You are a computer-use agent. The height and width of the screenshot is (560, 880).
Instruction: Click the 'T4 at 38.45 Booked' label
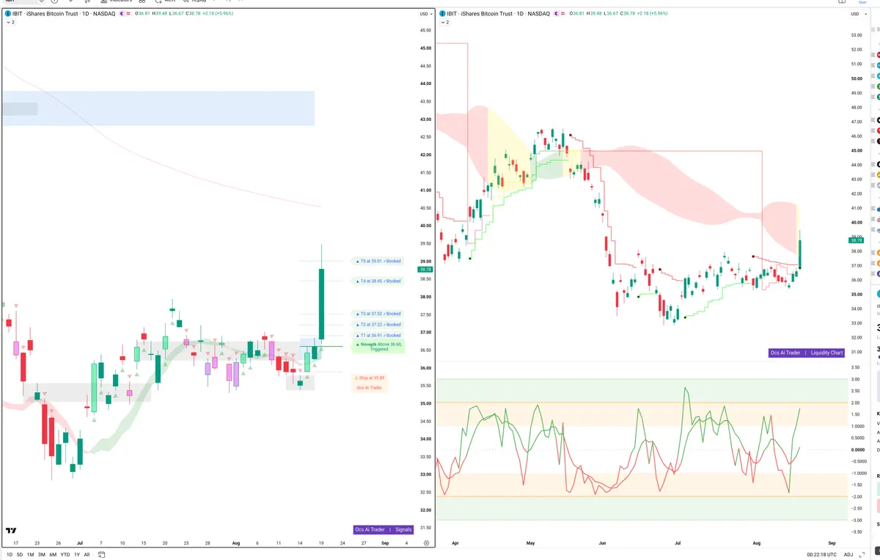point(378,281)
